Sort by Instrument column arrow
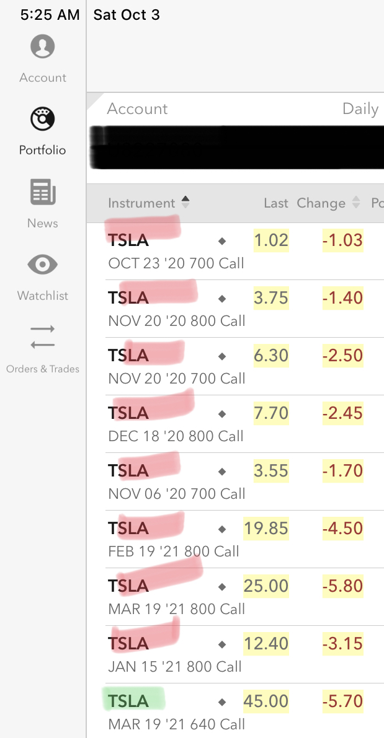Screen dimensions: 384x738 point(185,203)
